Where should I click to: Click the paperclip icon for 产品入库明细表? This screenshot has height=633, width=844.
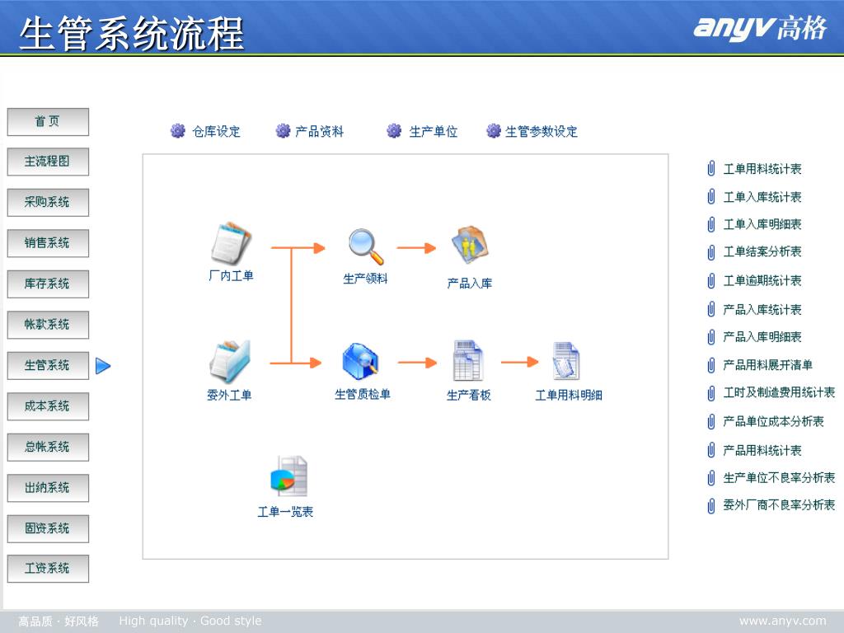click(x=711, y=337)
